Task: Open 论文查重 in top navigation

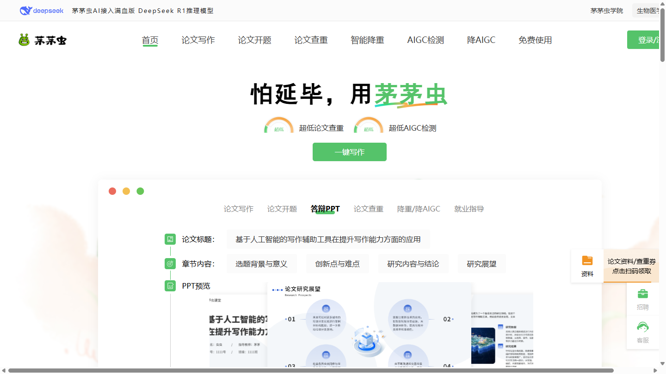Action: [x=311, y=40]
